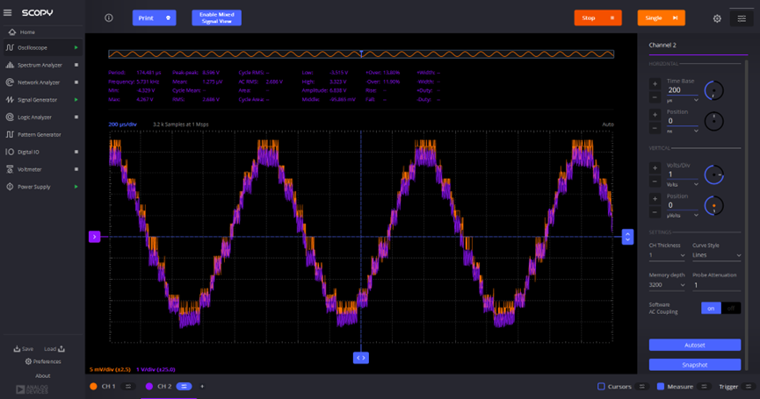The width and height of the screenshot is (760, 399).
Task: Click the Time Base value field
Action: click(682, 90)
